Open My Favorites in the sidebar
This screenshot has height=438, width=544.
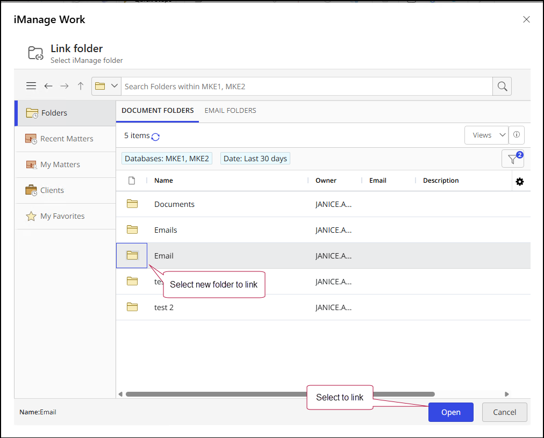pos(62,216)
